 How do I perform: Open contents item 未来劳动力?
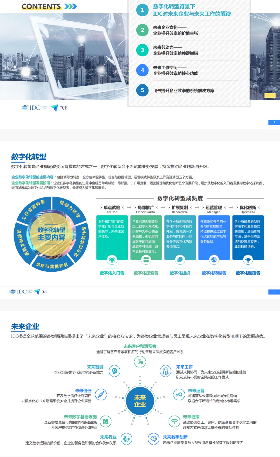(x=175, y=50)
